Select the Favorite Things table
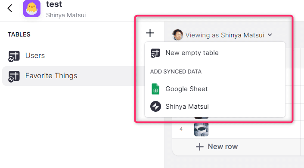 pos(73,76)
